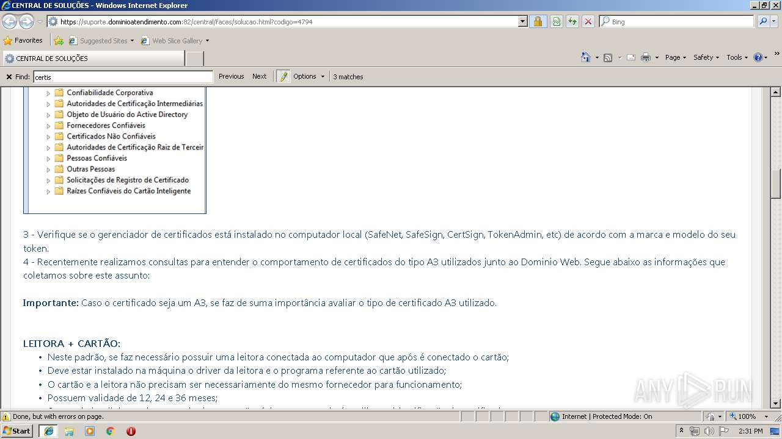This screenshot has width=782, height=439.
Task: Open Windows Explorer from taskbar
Action: point(69,431)
